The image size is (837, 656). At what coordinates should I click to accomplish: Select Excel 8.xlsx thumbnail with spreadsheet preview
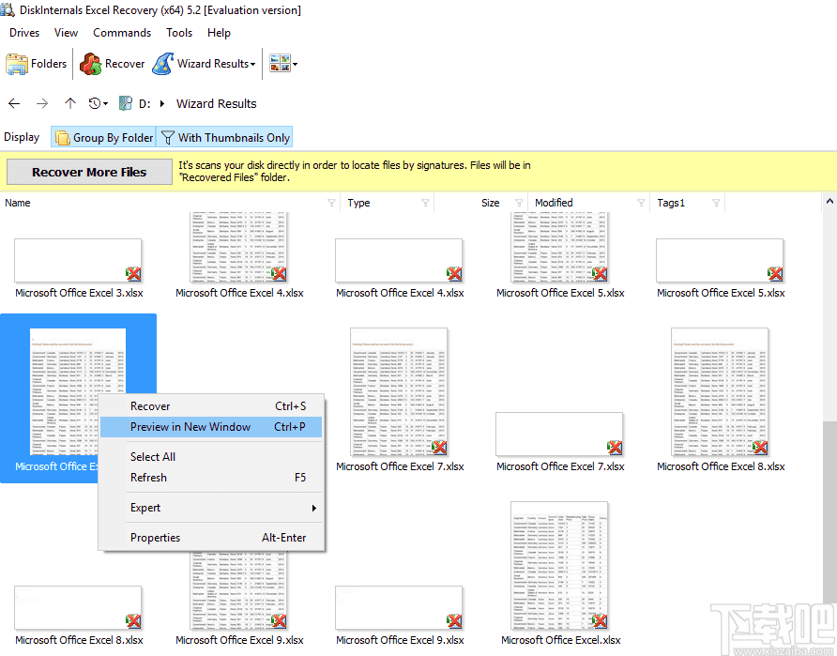coord(720,392)
